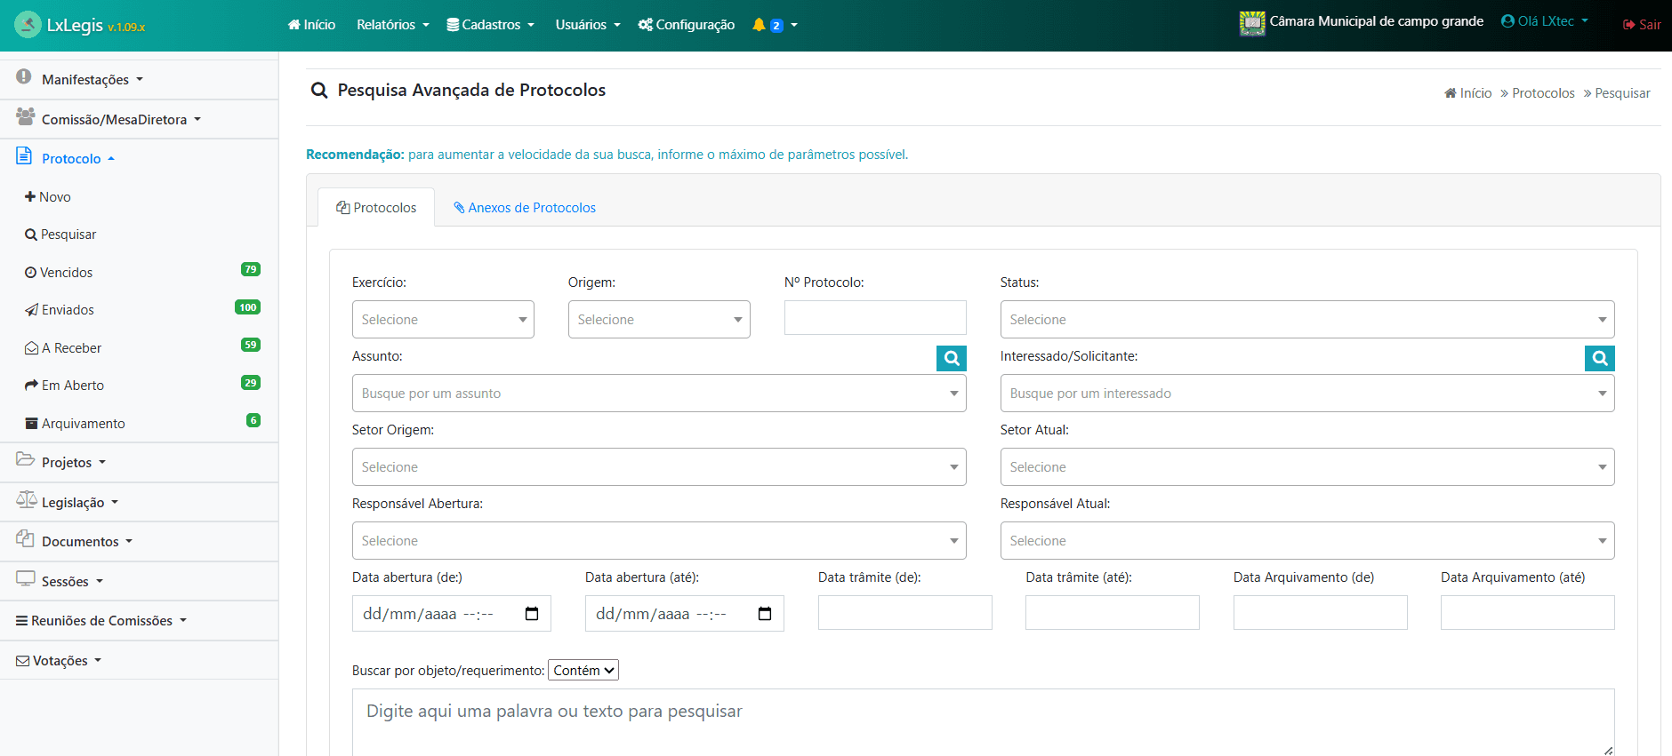Collapse the Protocolo sidebar section

coord(71,159)
